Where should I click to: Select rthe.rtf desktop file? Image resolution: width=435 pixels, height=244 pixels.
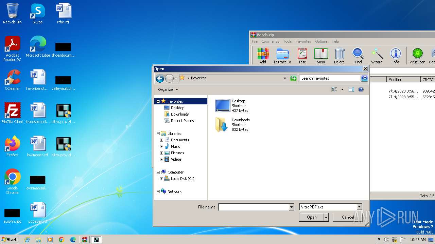tap(63, 14)
